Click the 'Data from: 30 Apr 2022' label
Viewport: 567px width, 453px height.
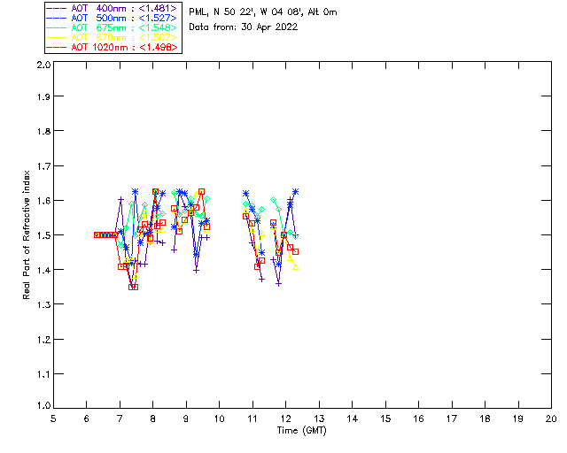[244, 27]
